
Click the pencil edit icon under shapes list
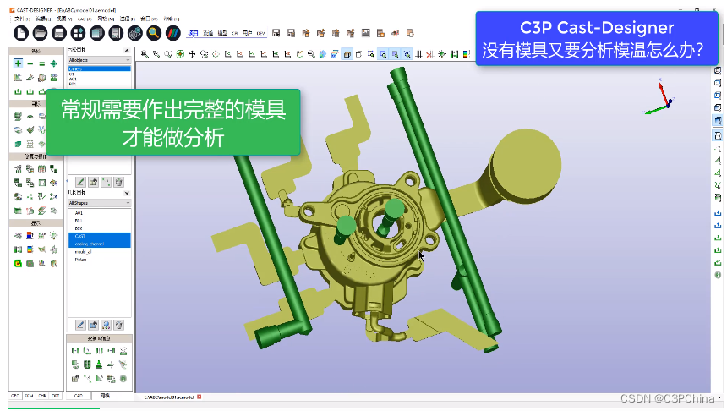[x=80, y=325]
